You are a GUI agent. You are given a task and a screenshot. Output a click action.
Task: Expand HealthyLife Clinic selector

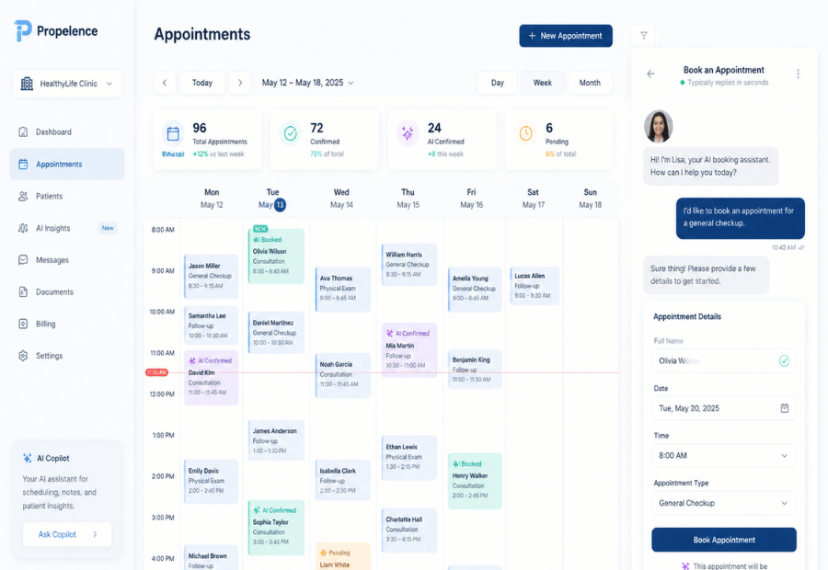[x=67, y=84]
